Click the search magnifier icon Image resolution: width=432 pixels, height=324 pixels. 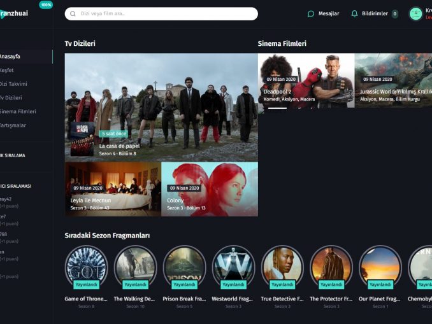[x=73, y=13]
